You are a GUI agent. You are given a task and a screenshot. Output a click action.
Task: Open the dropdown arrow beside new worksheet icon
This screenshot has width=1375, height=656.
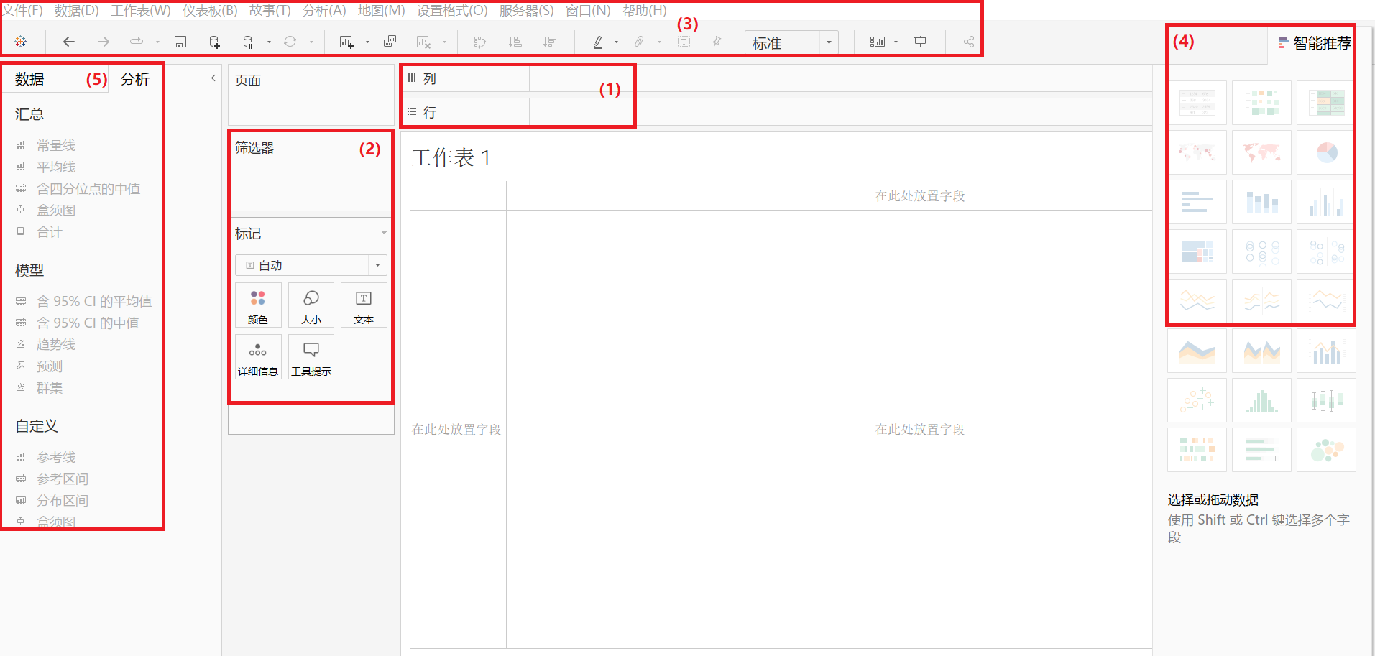[367, 42]
